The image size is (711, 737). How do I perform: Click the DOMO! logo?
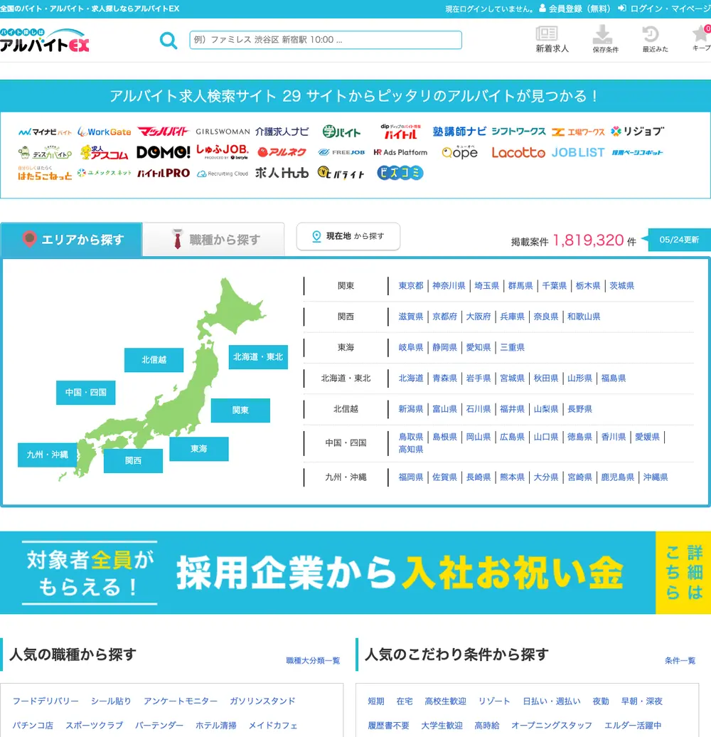[x=163, y=152]
